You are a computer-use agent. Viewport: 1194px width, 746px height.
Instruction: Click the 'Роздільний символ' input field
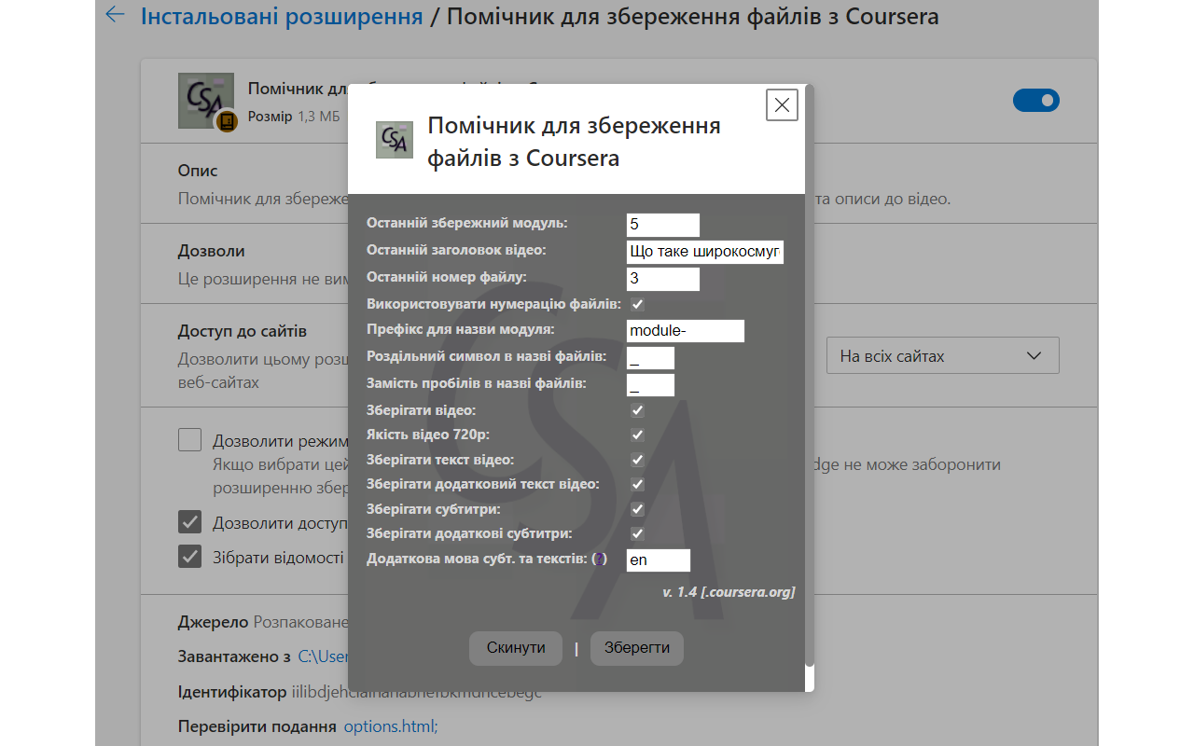pyautogui.click(x=650, y=358)
